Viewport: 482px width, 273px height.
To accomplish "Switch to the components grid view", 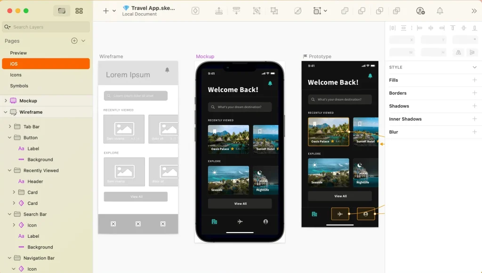I will (x=79, y=11).
